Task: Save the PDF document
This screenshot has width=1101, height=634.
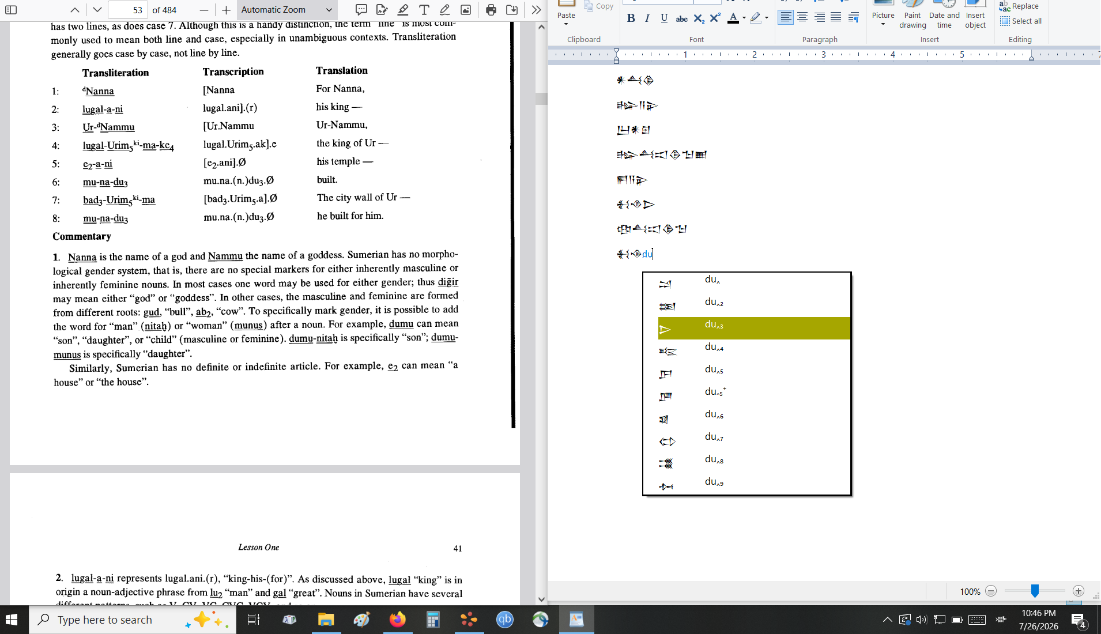Action: [x=512, y=10]
